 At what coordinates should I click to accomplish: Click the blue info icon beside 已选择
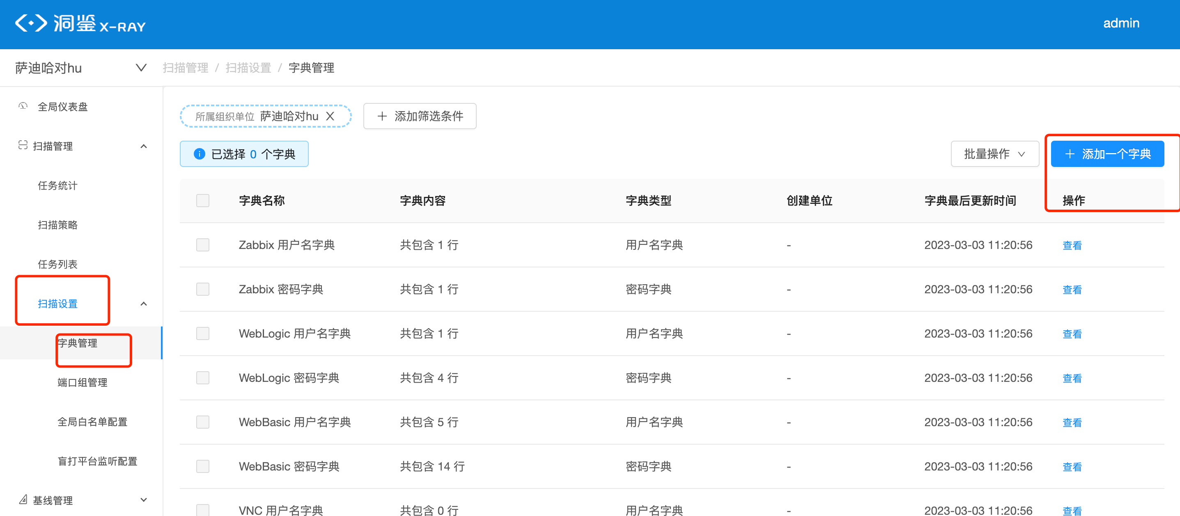point(199,154)
